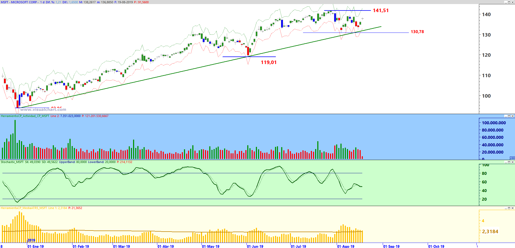The image size is (515, 248).
Task: Click the 01-May-19 date axis label
Action: [211, 246]
